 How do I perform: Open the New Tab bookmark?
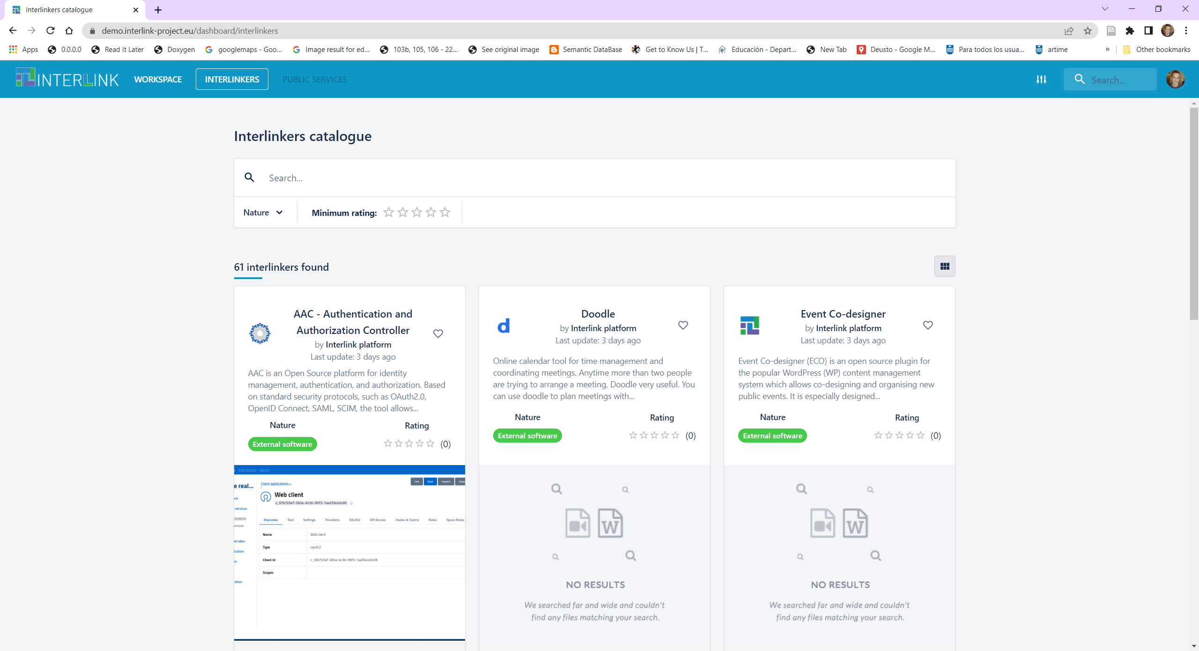click(x=827, y=50)
